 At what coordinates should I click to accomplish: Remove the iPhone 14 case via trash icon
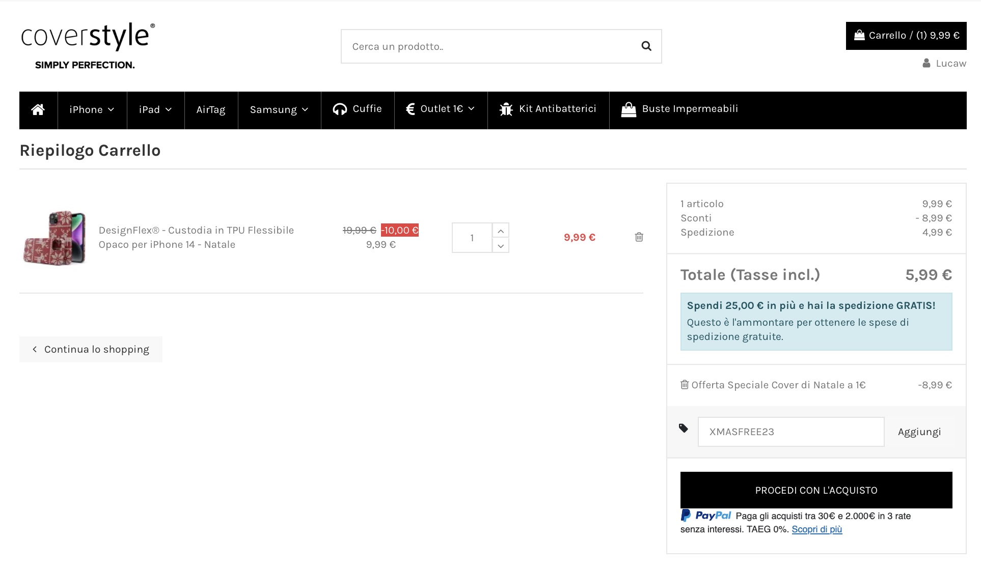(x=639, y=237)
